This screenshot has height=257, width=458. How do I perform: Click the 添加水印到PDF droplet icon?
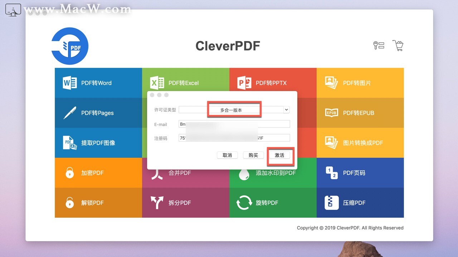tap(244, 174)
